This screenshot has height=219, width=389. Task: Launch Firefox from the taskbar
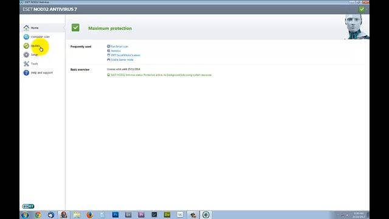click(89, 215)
